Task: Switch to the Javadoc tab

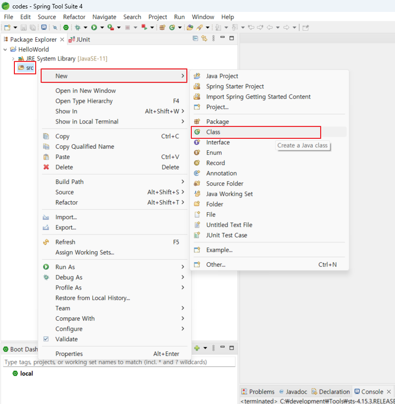Action: [293, 392]
